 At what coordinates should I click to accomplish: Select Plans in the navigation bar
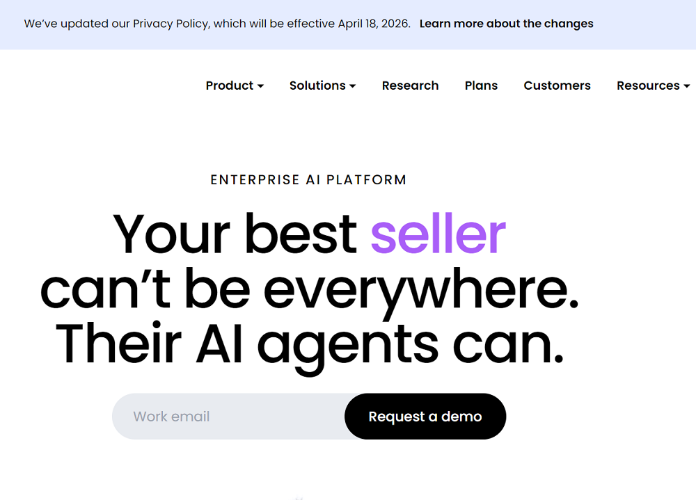point(481,86)
